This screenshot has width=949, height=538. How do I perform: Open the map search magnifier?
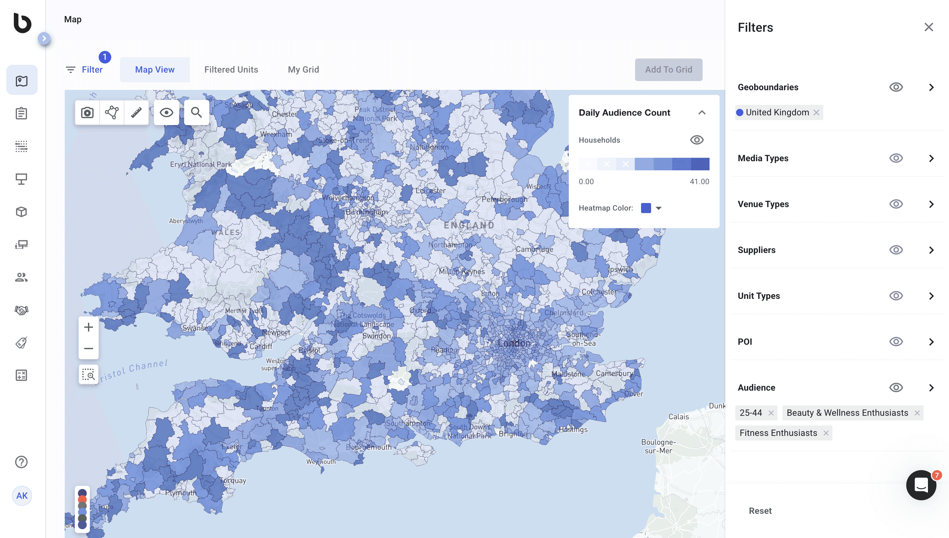(x=196, y=112)
